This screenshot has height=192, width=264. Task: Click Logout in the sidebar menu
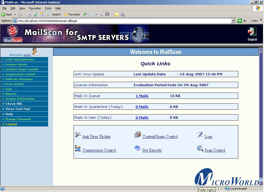coord(24,124)
